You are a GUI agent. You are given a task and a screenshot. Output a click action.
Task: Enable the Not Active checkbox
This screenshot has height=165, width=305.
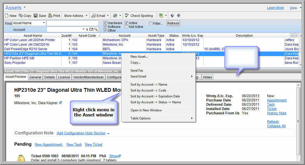click(x=126, y=27)
